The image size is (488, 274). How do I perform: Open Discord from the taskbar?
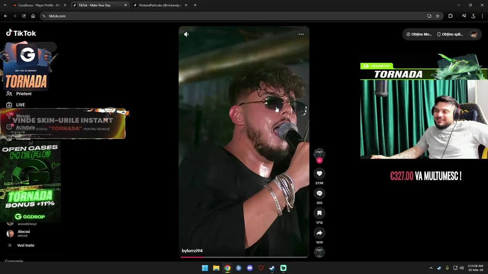pyautogui.click(x=250, y=268)
